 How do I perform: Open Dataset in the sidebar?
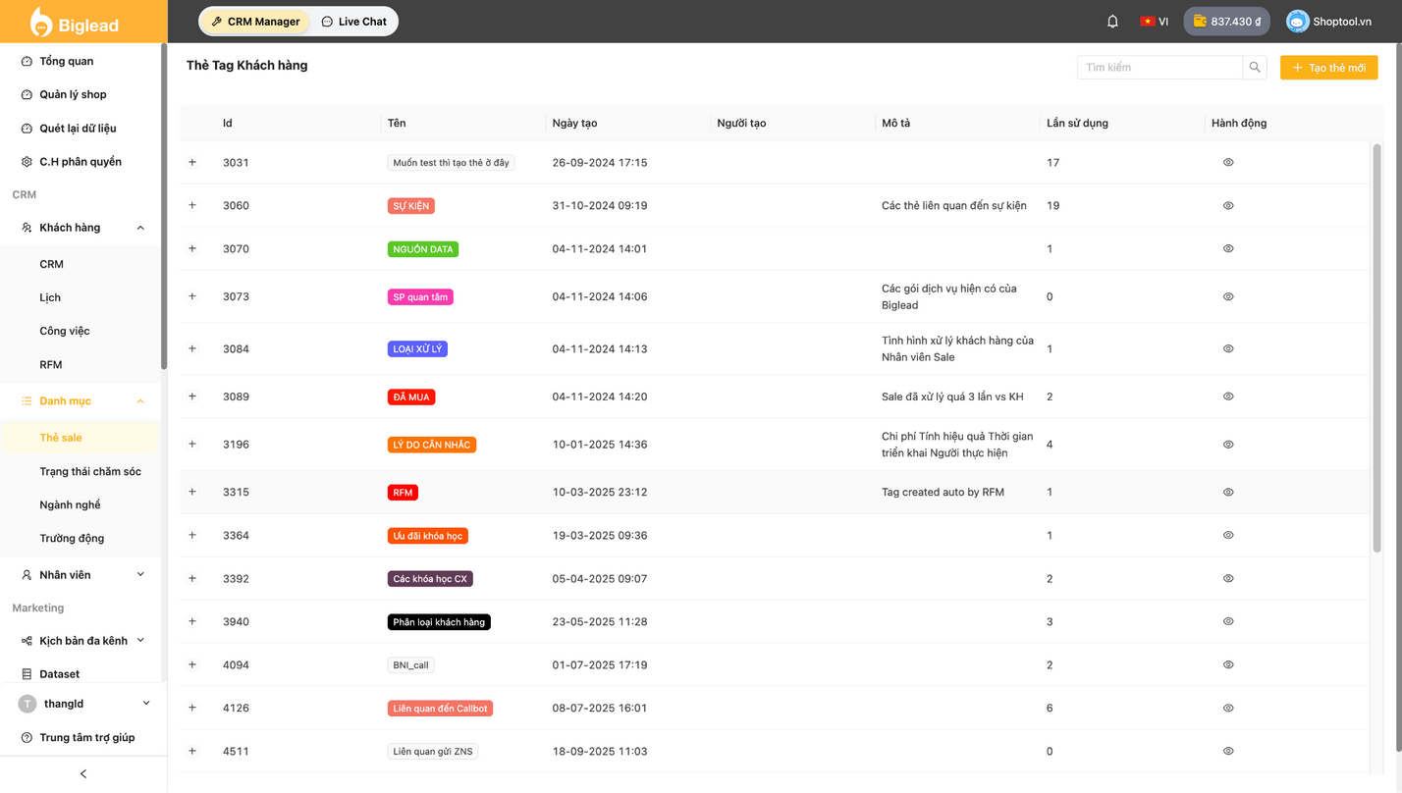pos(59,674)
